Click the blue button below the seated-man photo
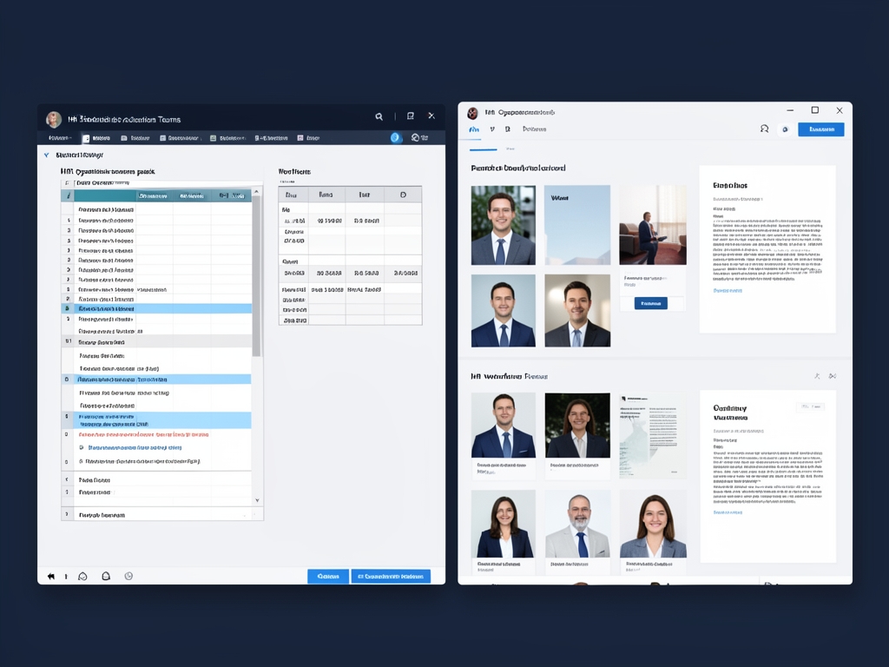Image resolution: width=889 pixels, height=667 pixels. 651,303
